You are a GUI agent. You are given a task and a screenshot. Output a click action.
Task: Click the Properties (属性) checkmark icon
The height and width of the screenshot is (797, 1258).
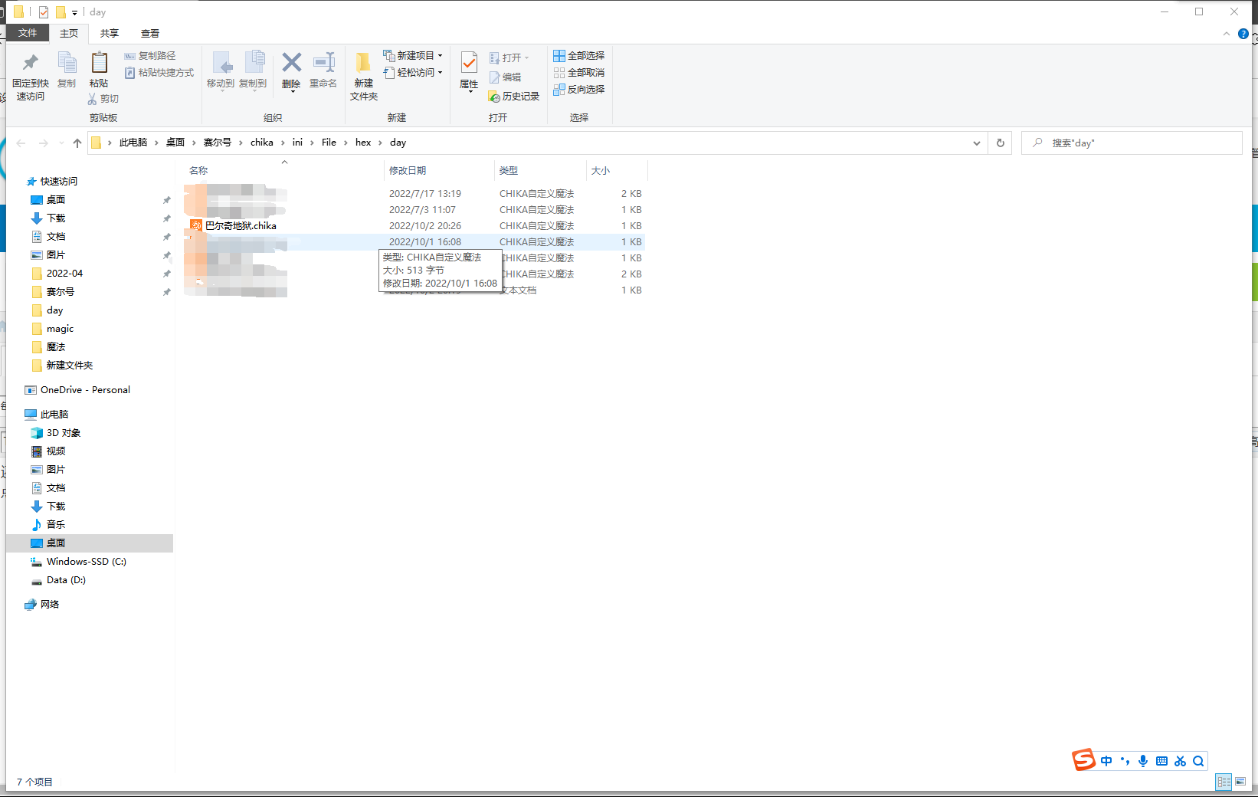pyautogui.click(x=469, y=63)
